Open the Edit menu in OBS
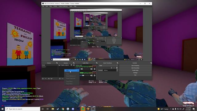This screenshot has width=197, height=111. [x=46, y=6]
